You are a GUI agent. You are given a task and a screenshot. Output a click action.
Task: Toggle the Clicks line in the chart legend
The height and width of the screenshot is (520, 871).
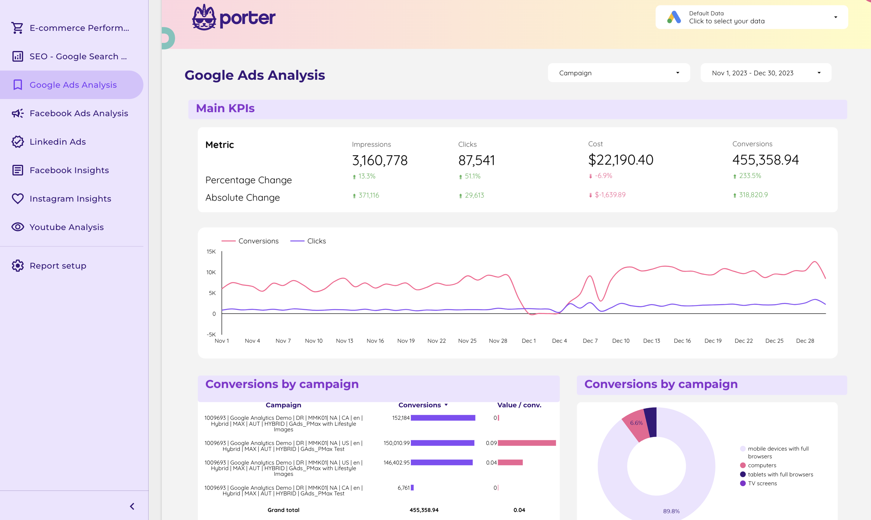(x=308, y=241)
